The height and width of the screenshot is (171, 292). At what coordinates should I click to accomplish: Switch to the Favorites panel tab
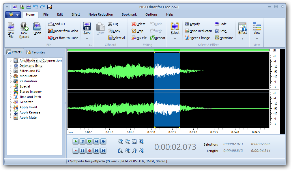pos(36,52)
